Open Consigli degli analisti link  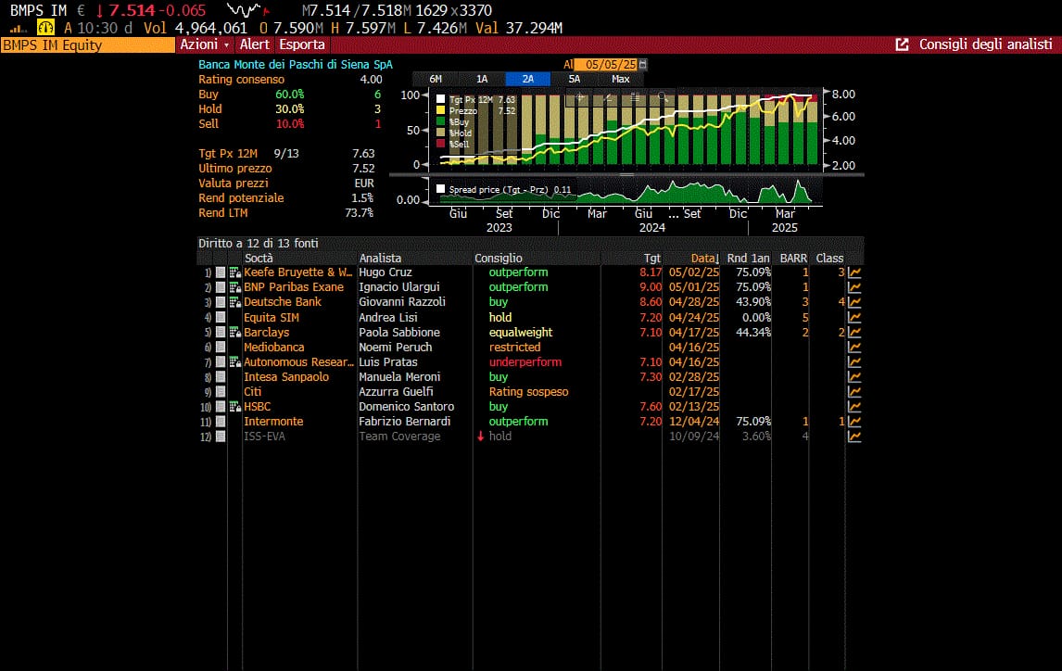pyautogui.click(x=985, y=44)
